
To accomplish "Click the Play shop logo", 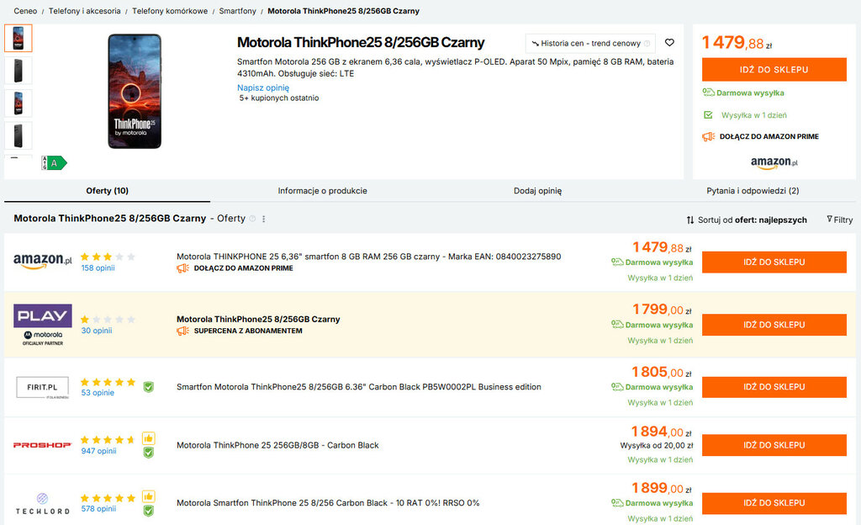I will pos(42,324).
